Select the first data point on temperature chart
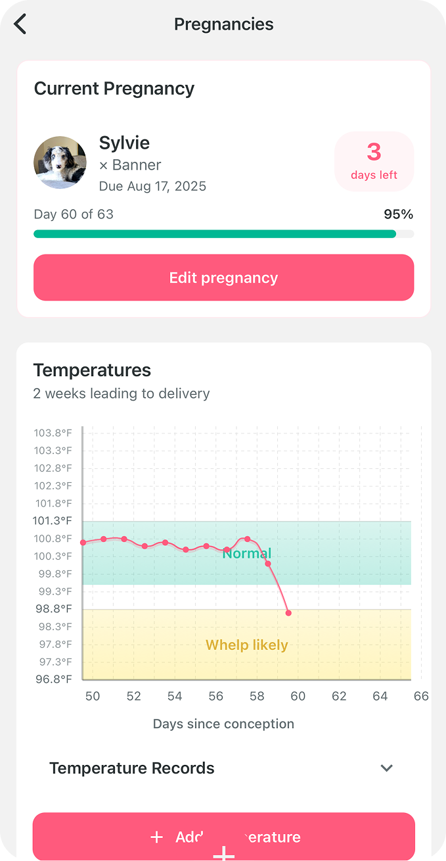This screenshot has height=861, width=446. pos(83,543)
